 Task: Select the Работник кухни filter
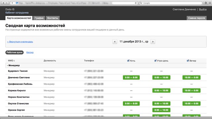click(15, 52)
